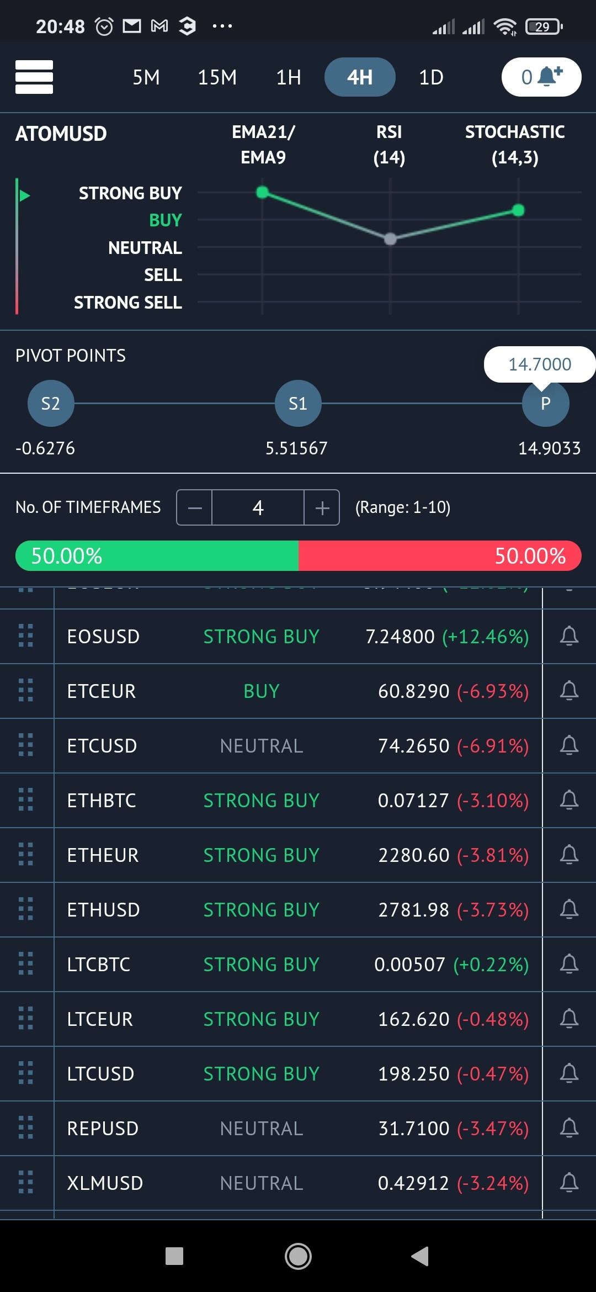Toggle the ETHBTC alert bell
The height and width of the screenshot is (1292, 596).
[569, 800]
